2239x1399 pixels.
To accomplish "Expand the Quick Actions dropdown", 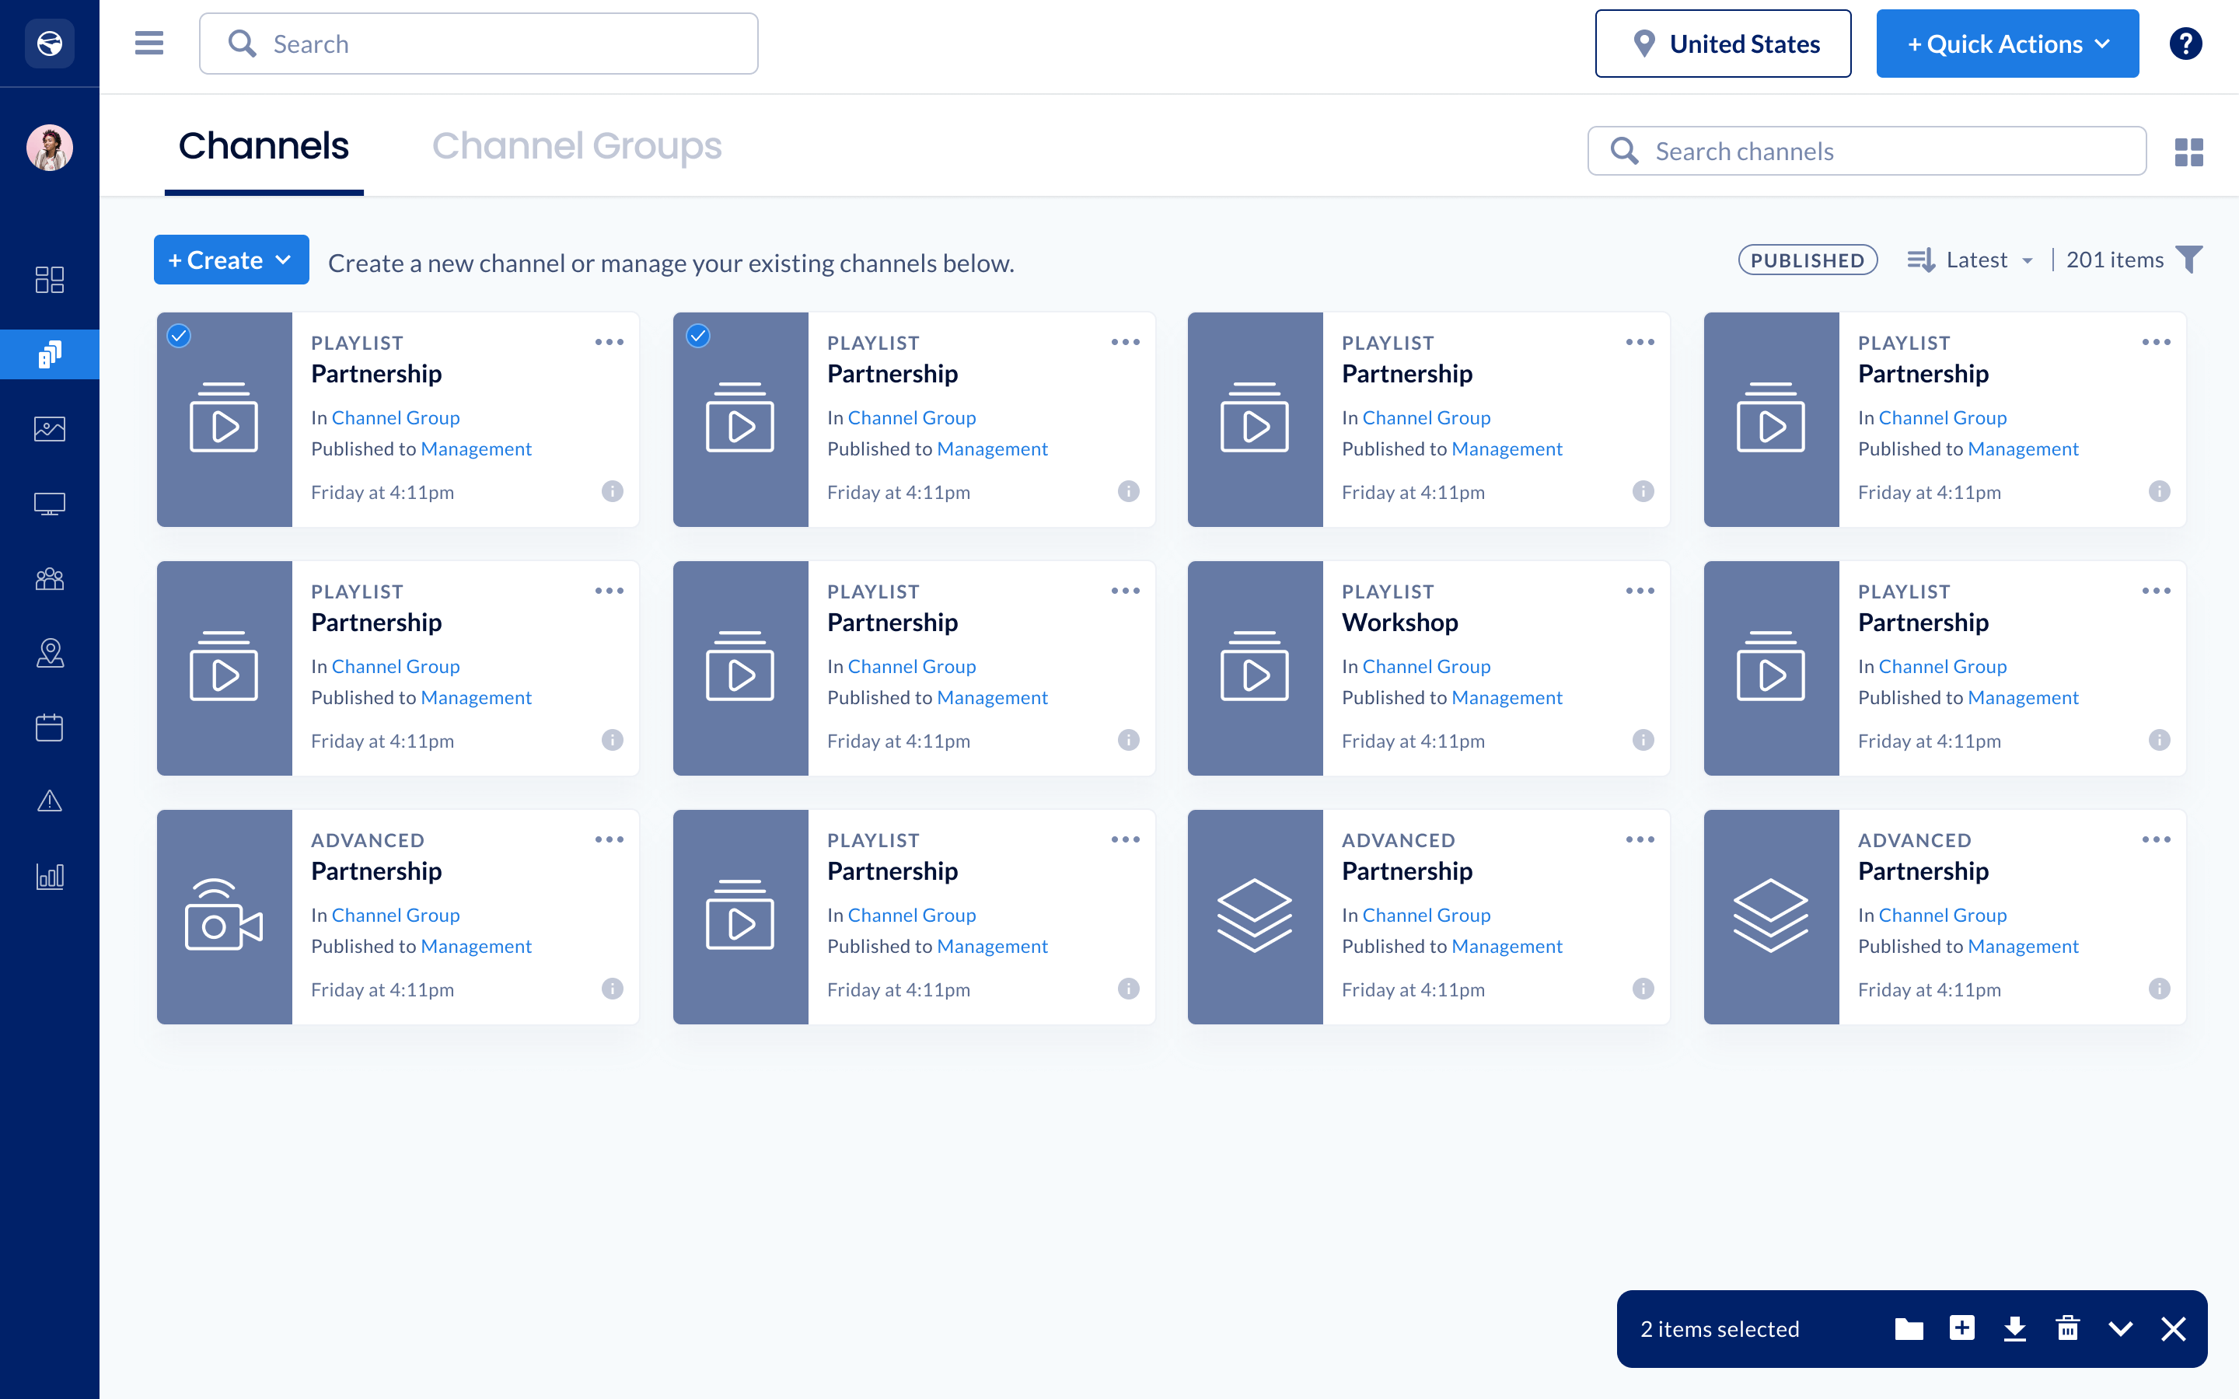I will tap(2007, 44).
